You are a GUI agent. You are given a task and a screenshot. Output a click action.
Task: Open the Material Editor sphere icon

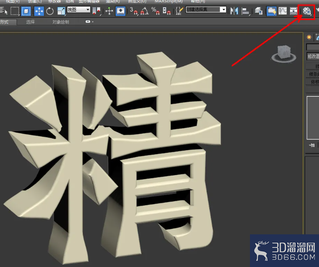tap(307, 11)
